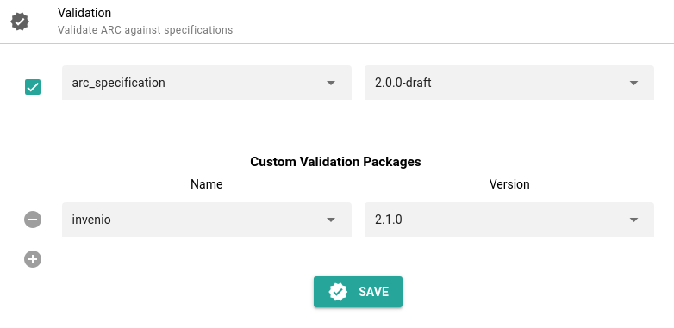Click the arrow icon beside version 2.1.0

(x=633, y=220)
